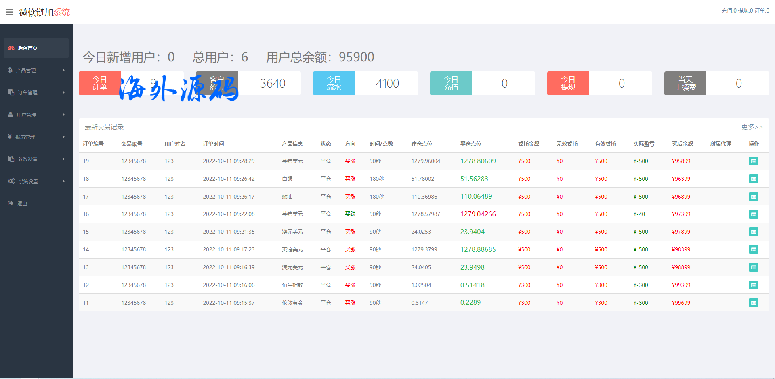775x379 pixels.
Task: Expand the 参数设置 submenu arrow
Action: click(63, 159)
